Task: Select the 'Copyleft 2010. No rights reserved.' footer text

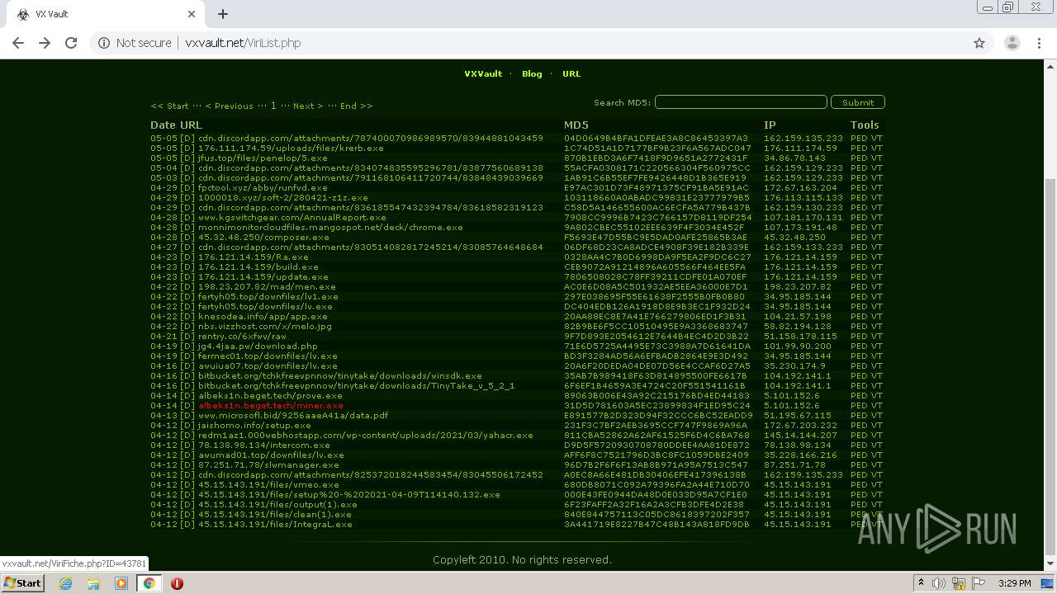Action: tap(522, 559)
